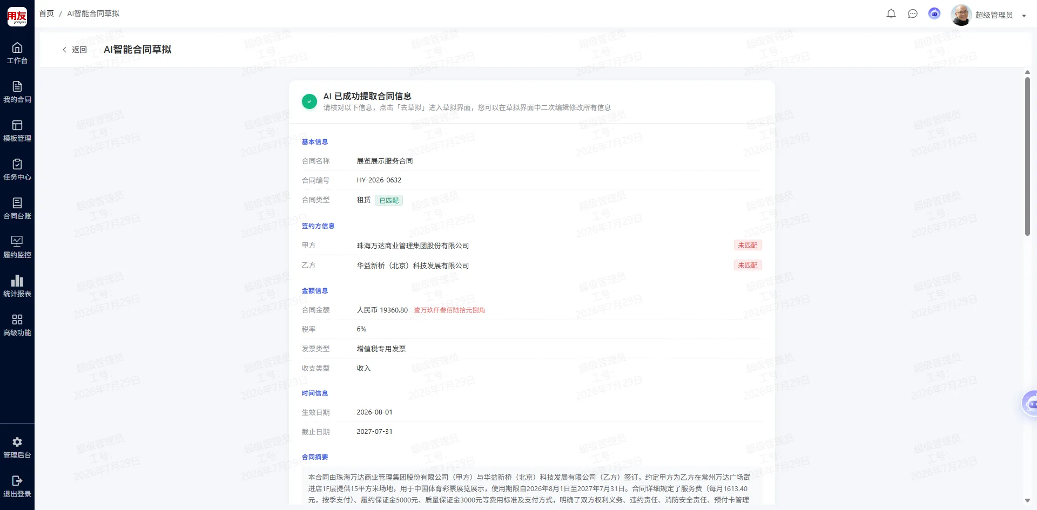
Task: Open notifications bell icon
Action: coord(891,14)
